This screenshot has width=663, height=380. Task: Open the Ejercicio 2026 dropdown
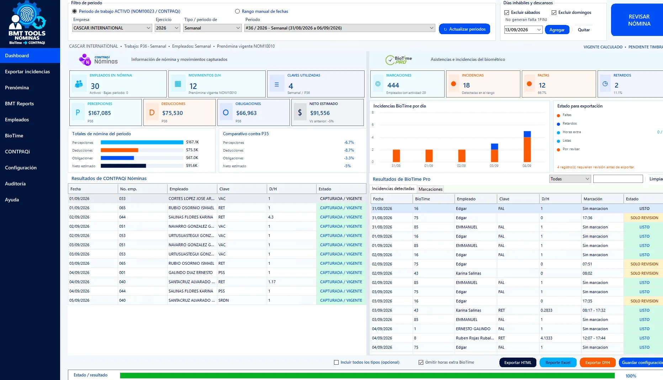click(x=168, y=28)
